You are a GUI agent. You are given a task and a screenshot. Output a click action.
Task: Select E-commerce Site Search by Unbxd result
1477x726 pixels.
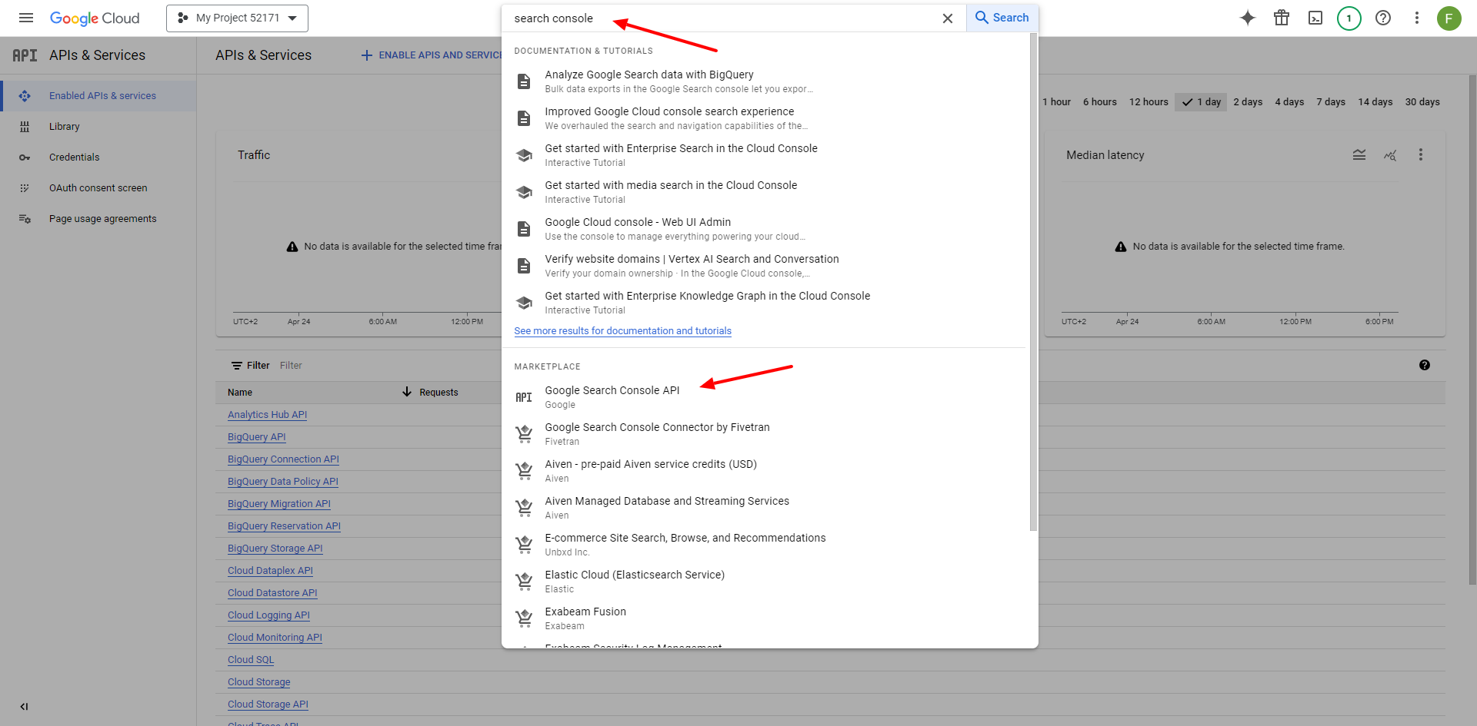coord(765,544)
